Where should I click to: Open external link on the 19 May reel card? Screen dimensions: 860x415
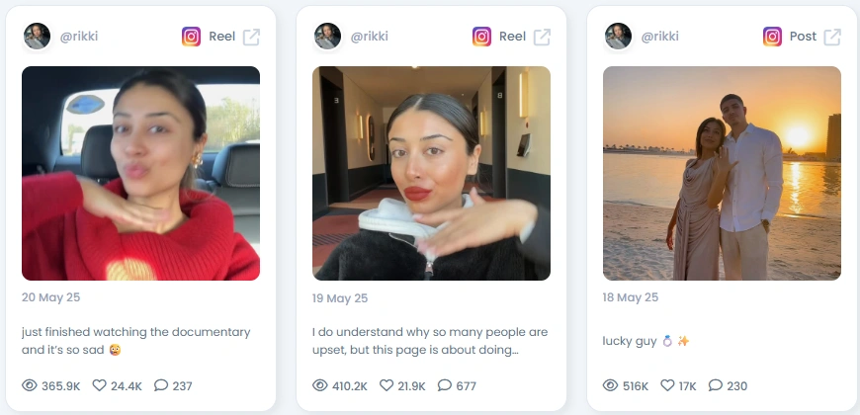(542, 37)
